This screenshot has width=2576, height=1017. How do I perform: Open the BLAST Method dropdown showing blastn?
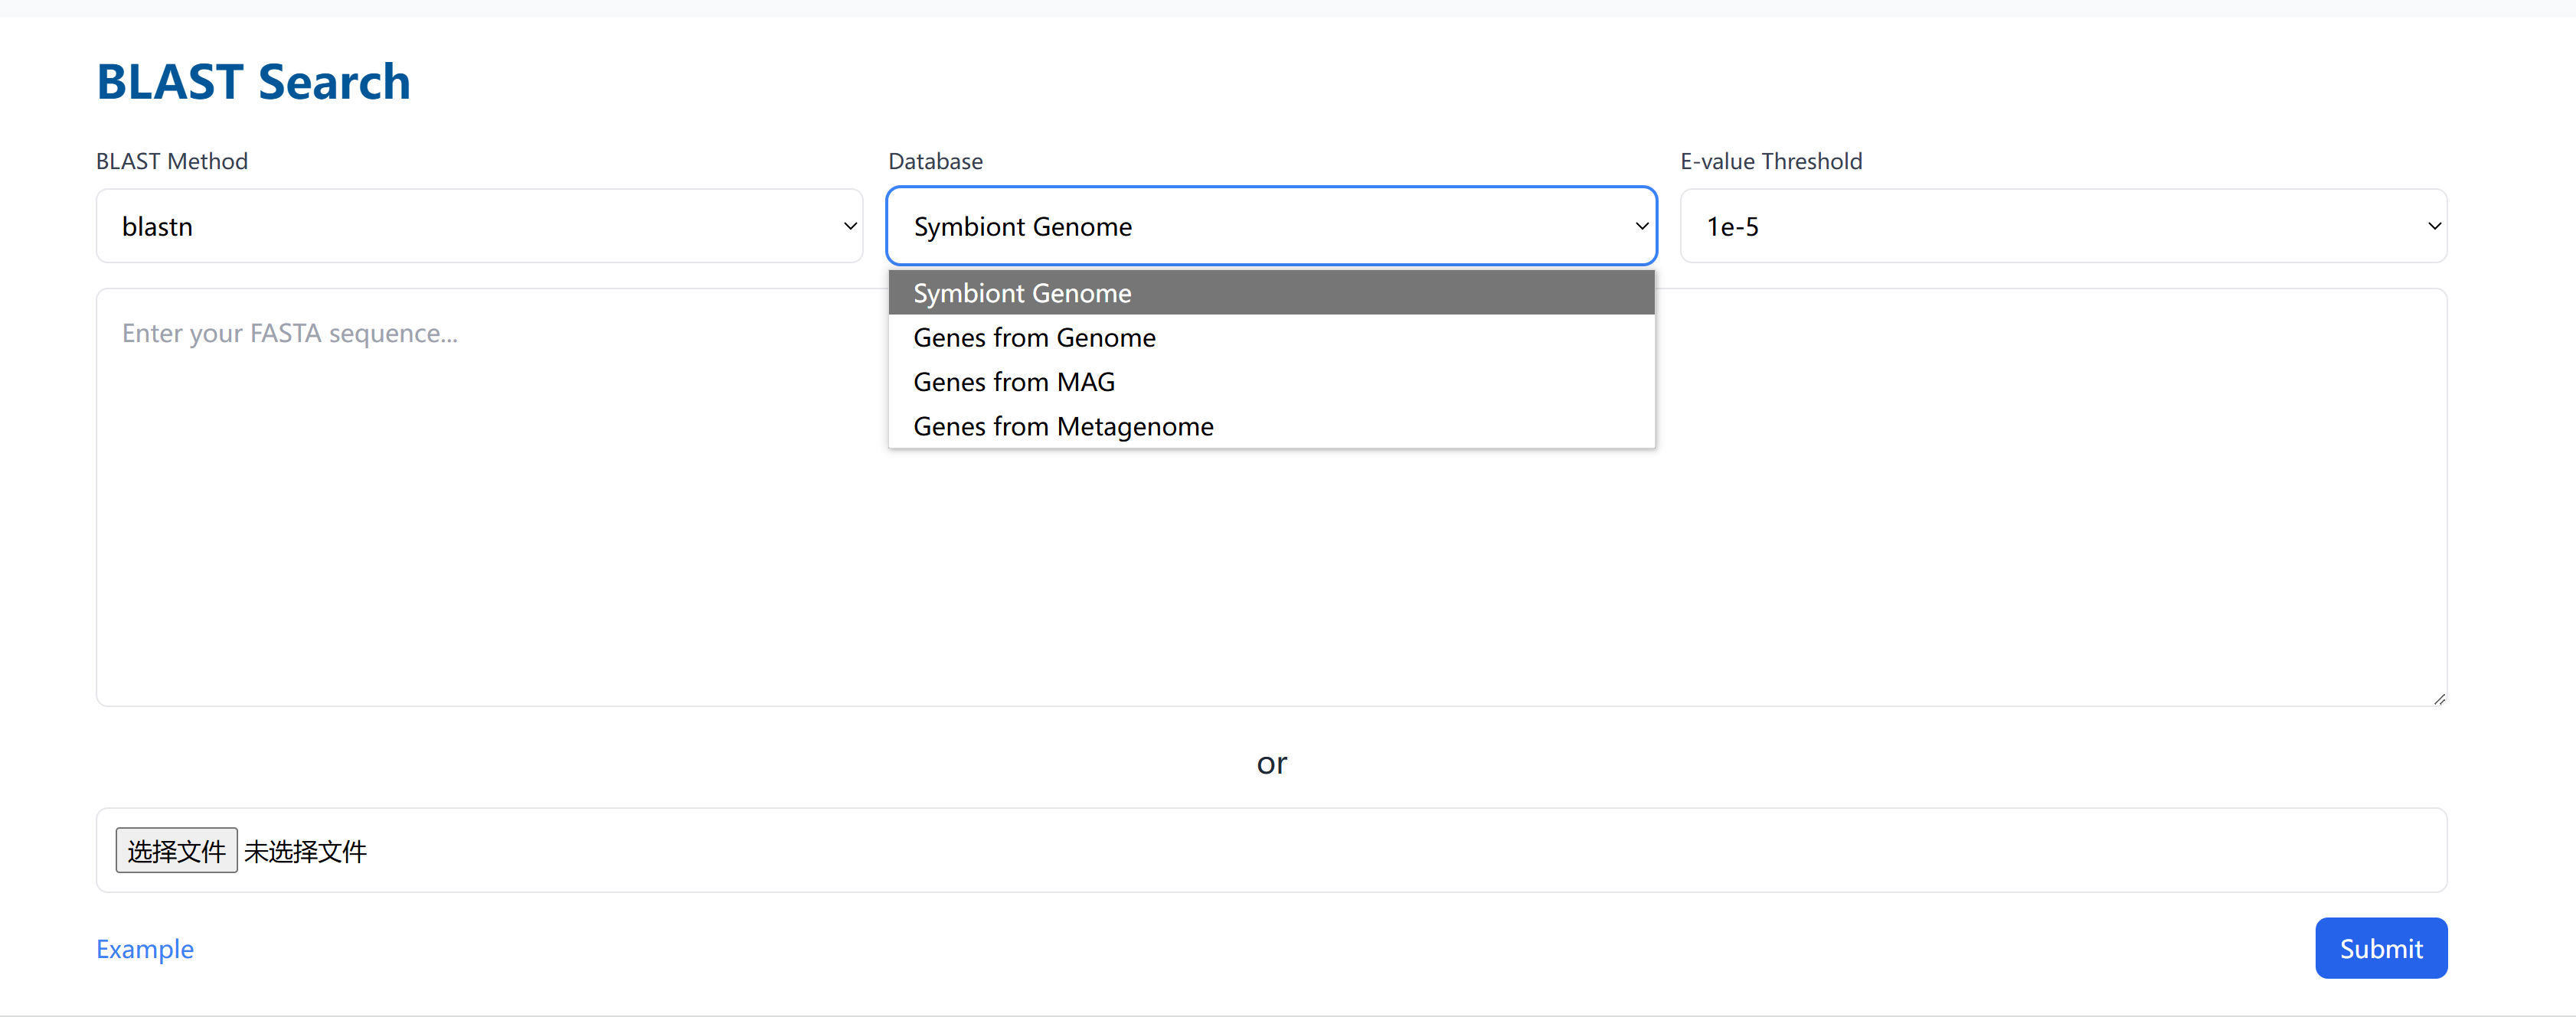point(479,226)
